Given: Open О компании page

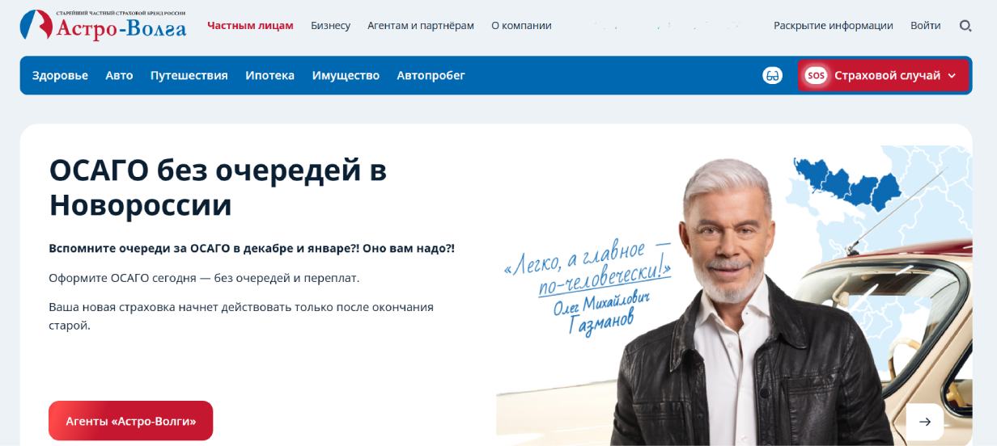Looking at the screenshot, I should pyautogui.click(x=521, y=26).
